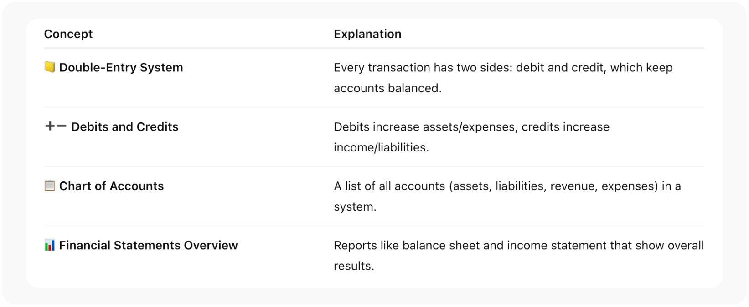Click the Financial Statements Overview concept title

pos(148,246)
